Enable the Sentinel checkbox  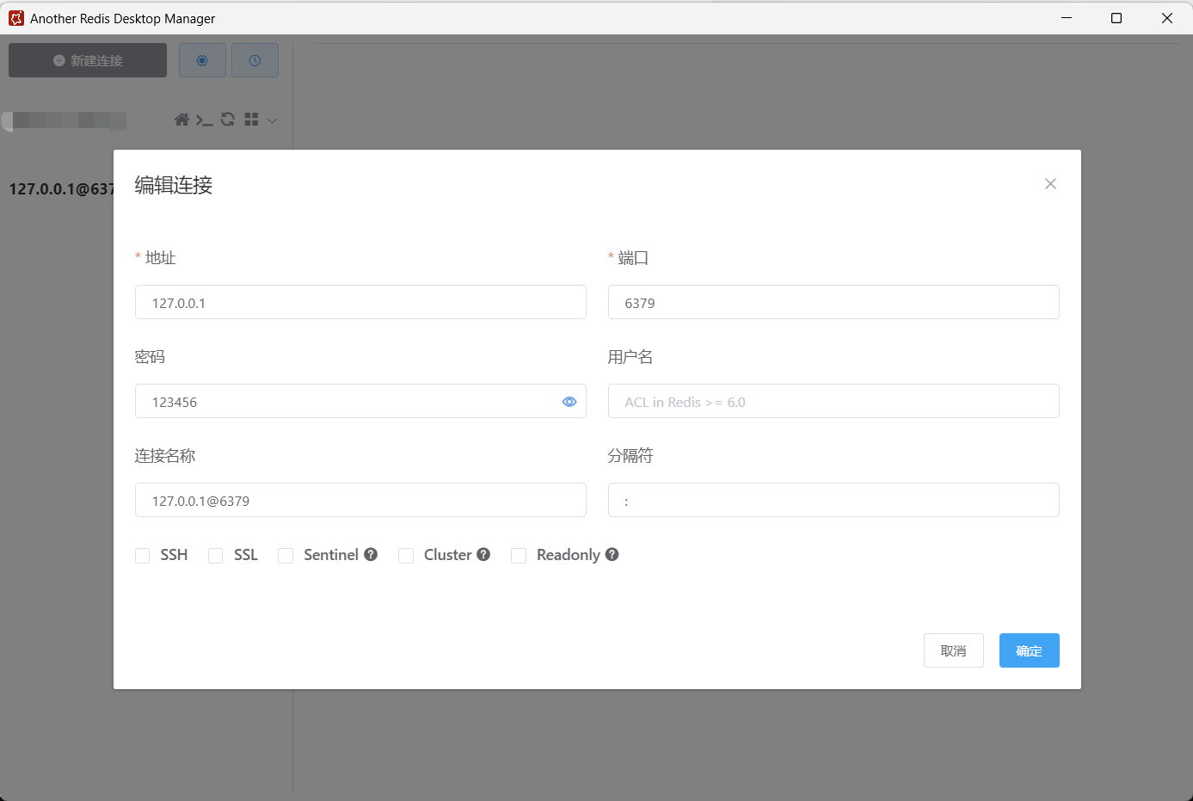(286, 556)
